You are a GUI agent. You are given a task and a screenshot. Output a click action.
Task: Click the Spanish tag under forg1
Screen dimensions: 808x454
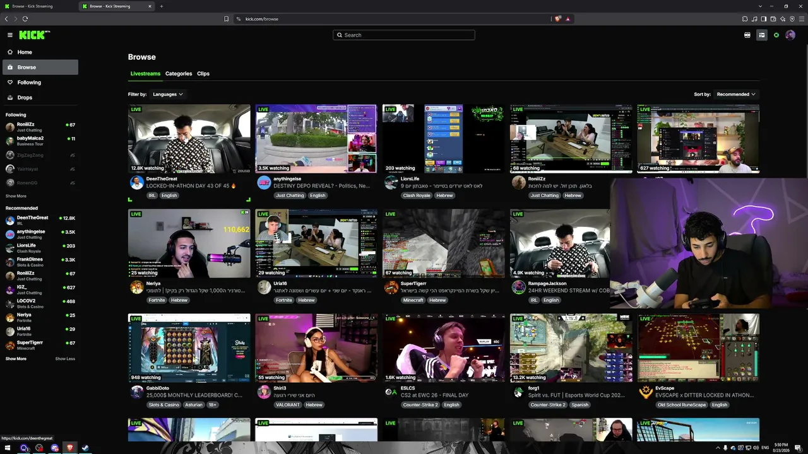pos(579,405)
